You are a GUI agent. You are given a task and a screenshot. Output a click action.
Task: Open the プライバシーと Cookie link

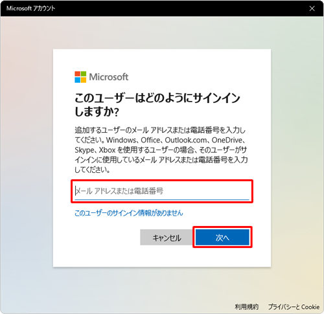click(294, 307)
